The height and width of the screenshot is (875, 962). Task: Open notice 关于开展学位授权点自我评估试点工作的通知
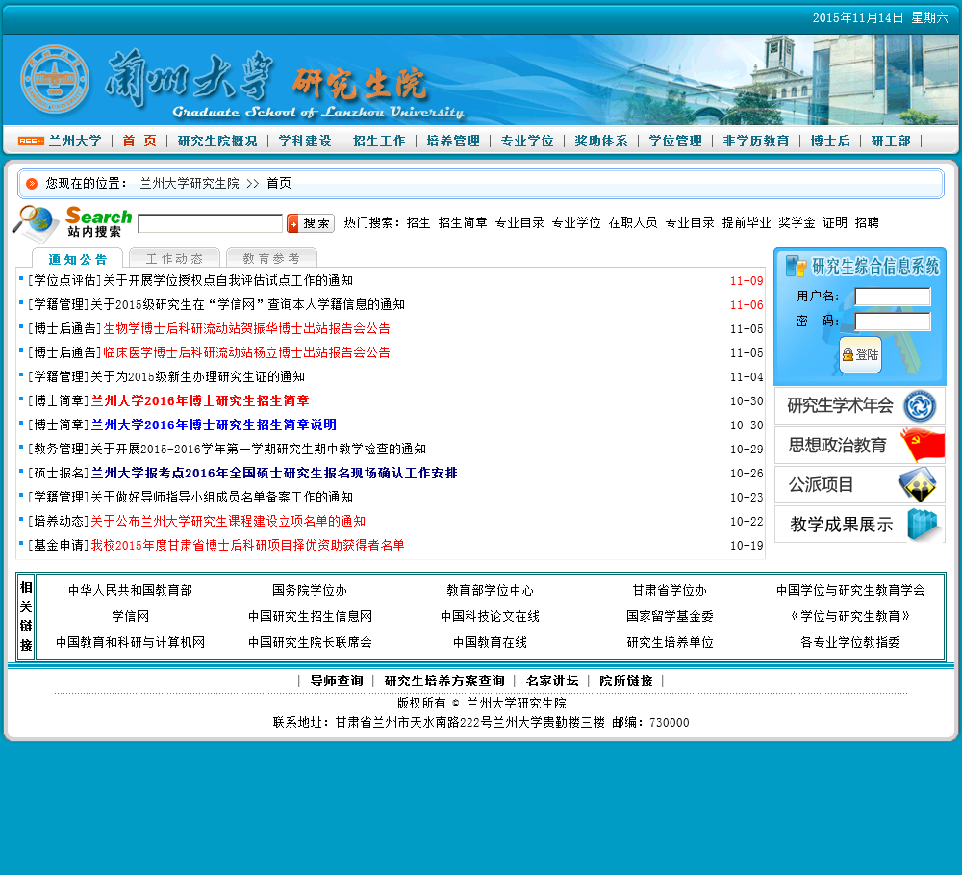(x=228, y=281)
